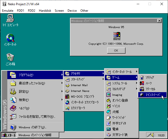The height and width of the screenshot is (139, 168).
Task: Launch マインスイーパ from the games menu
Action: pos(152,95)
